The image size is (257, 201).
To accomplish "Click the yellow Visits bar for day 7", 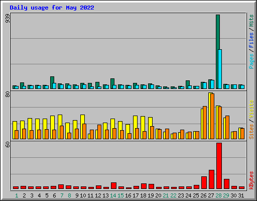I will 59,127.
